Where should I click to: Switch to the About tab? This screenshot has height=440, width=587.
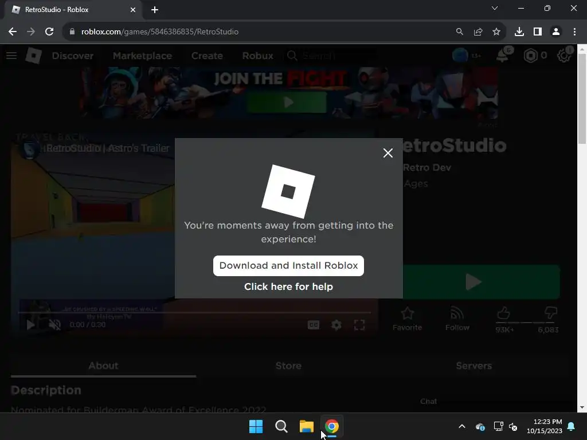point(103,366)
